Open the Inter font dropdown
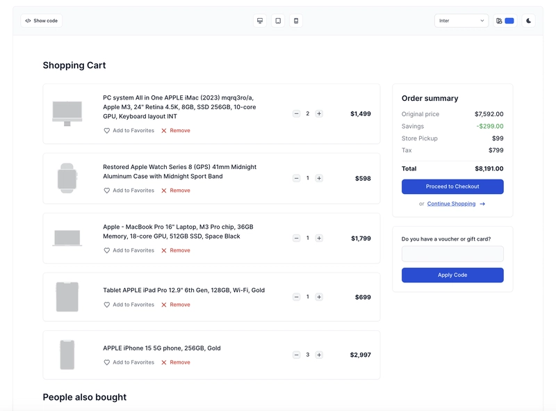 [x=461, y=21]
